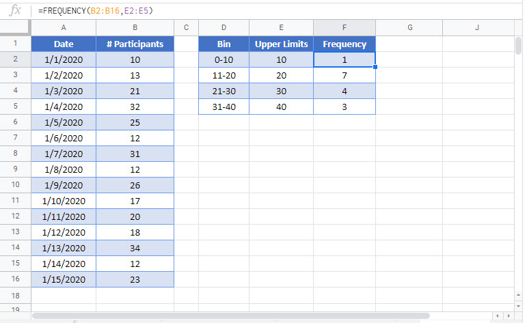This screenshot has width=527, height=323.
Task: Select column C header
Action: [186, 27]
